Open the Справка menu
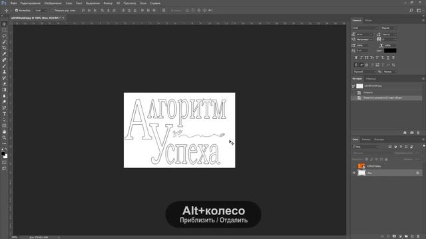 coord(155,3)
